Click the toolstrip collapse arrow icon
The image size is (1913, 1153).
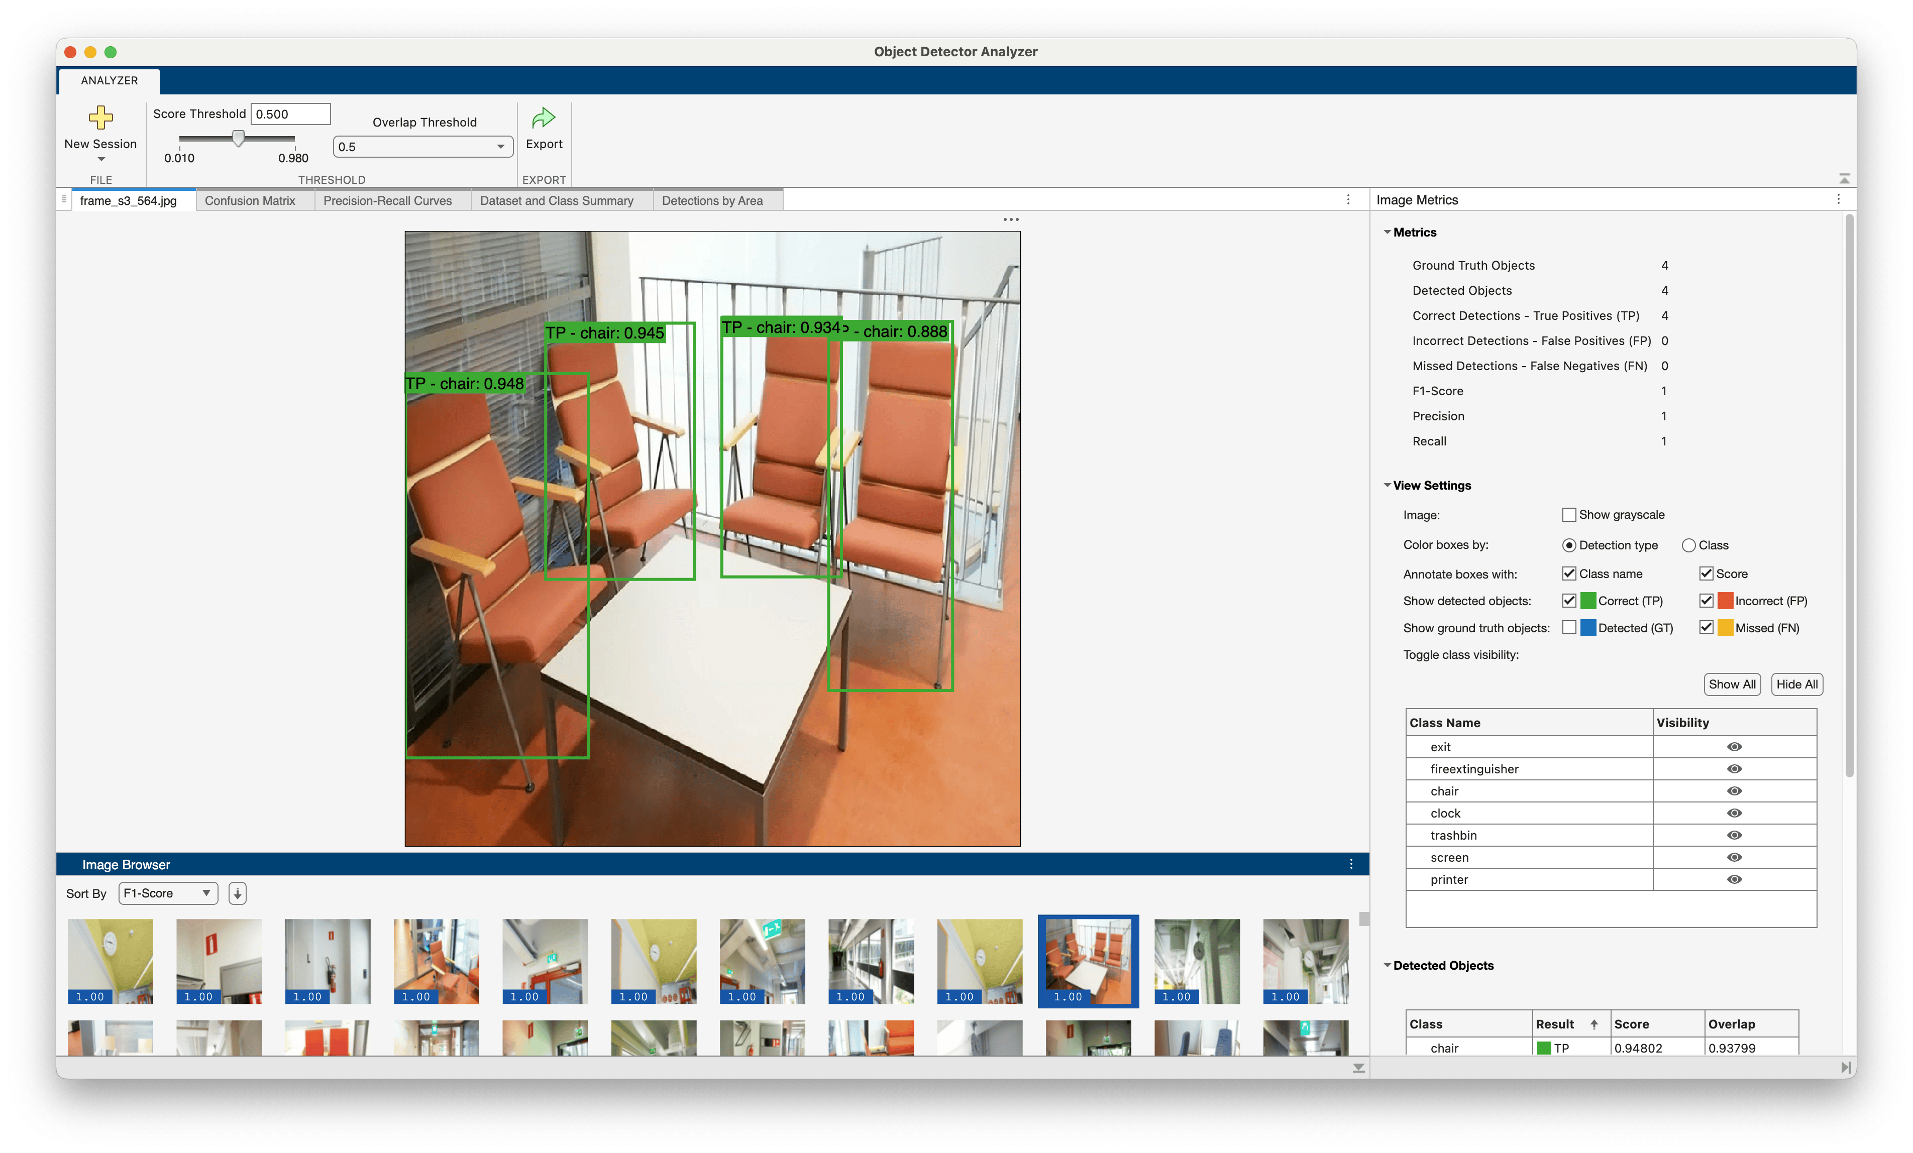(x=1845, y=178)
